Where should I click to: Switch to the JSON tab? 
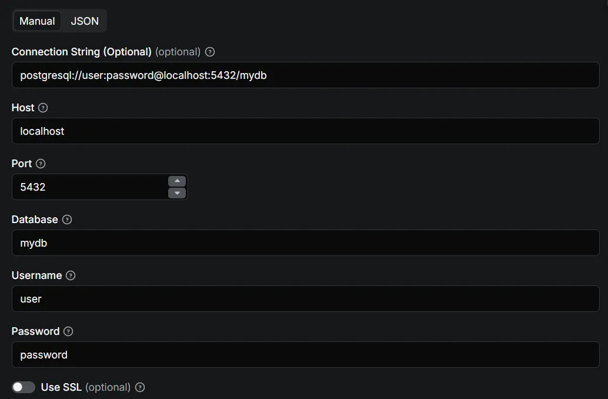pyautogui.click(x=84, y=21)
